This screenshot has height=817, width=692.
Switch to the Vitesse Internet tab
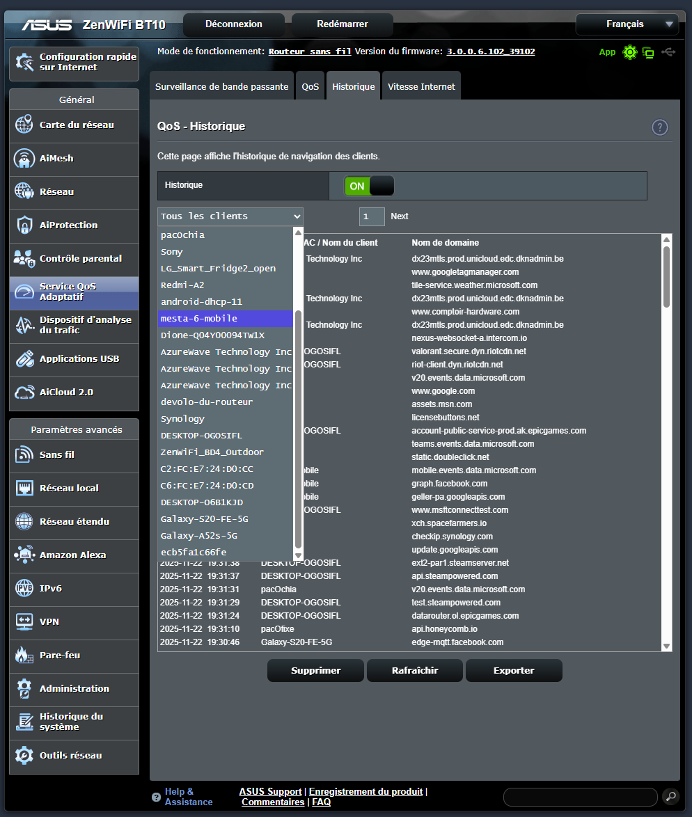click(421, 85)
